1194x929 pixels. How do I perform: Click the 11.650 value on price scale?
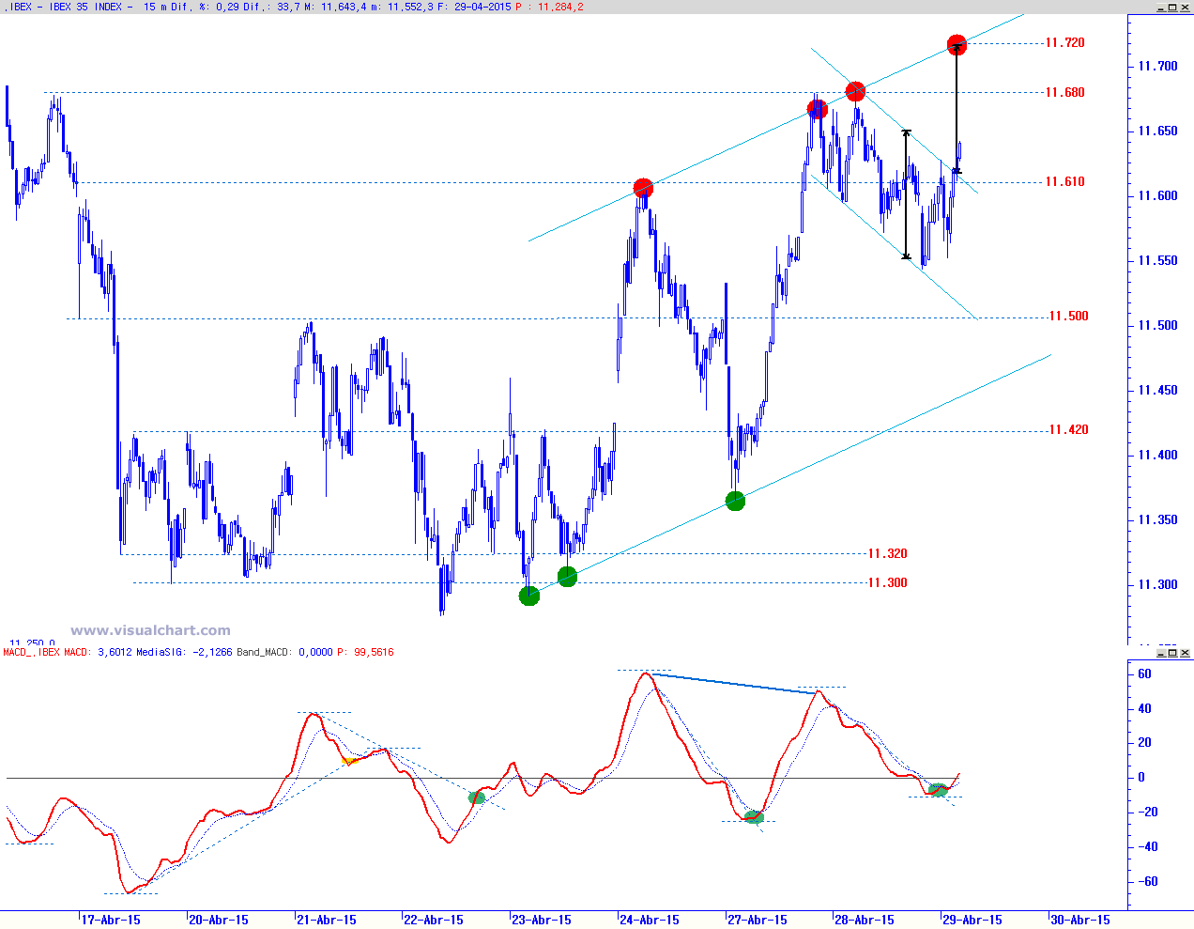(x=1157, y=131)
